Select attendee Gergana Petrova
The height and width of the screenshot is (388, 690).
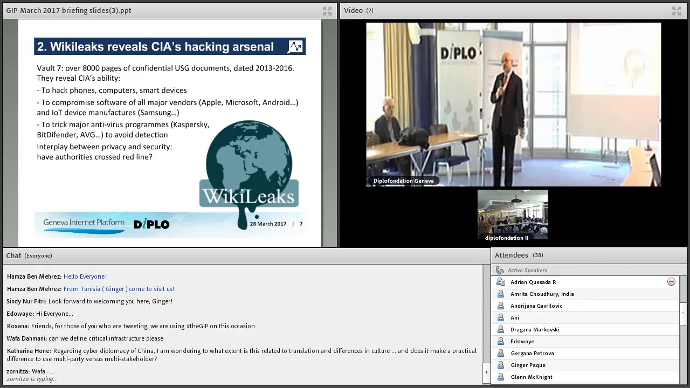[x=585, y=353]
